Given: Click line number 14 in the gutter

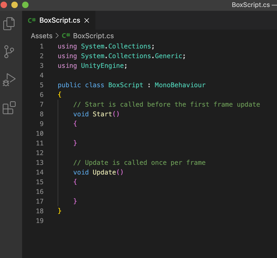Looking at the screenshot, I should tap(40, 172).
